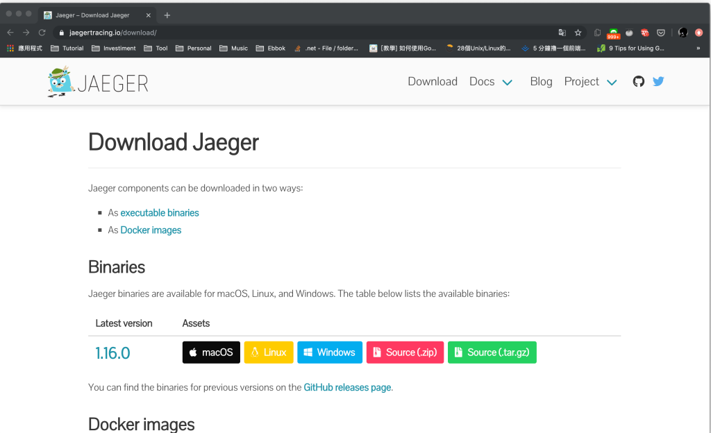The height and width of the screenshot is (433, 711).
Task: Click the Download Jaeger heading
Action: [x=173, y=142]
